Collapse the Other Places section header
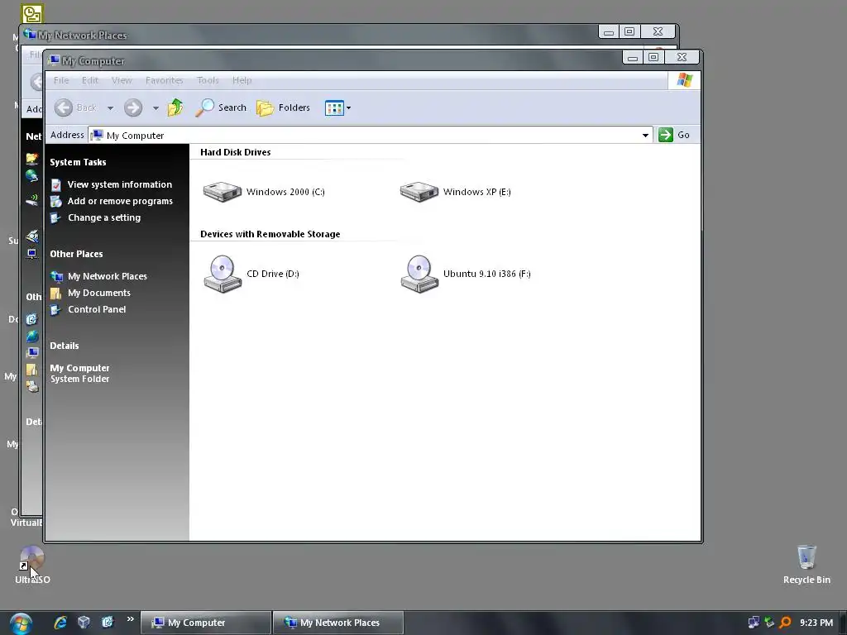 coord(76,255)
